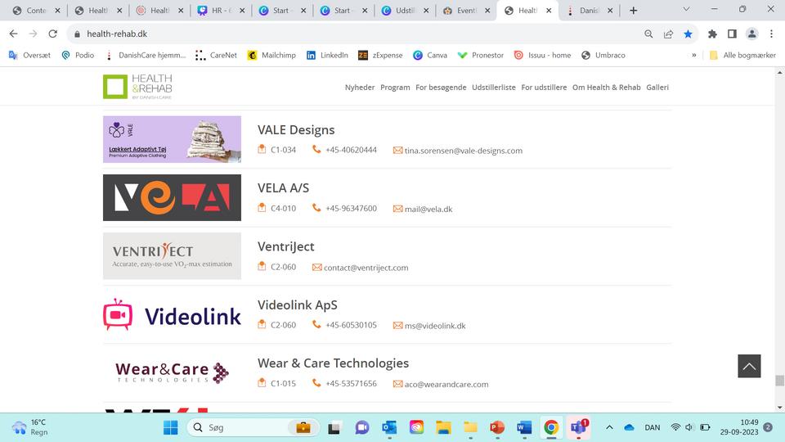Viewport: 785px width, 442px height.
Task: Click the Wi-Fi tray icon
Action: click(675, 427)
